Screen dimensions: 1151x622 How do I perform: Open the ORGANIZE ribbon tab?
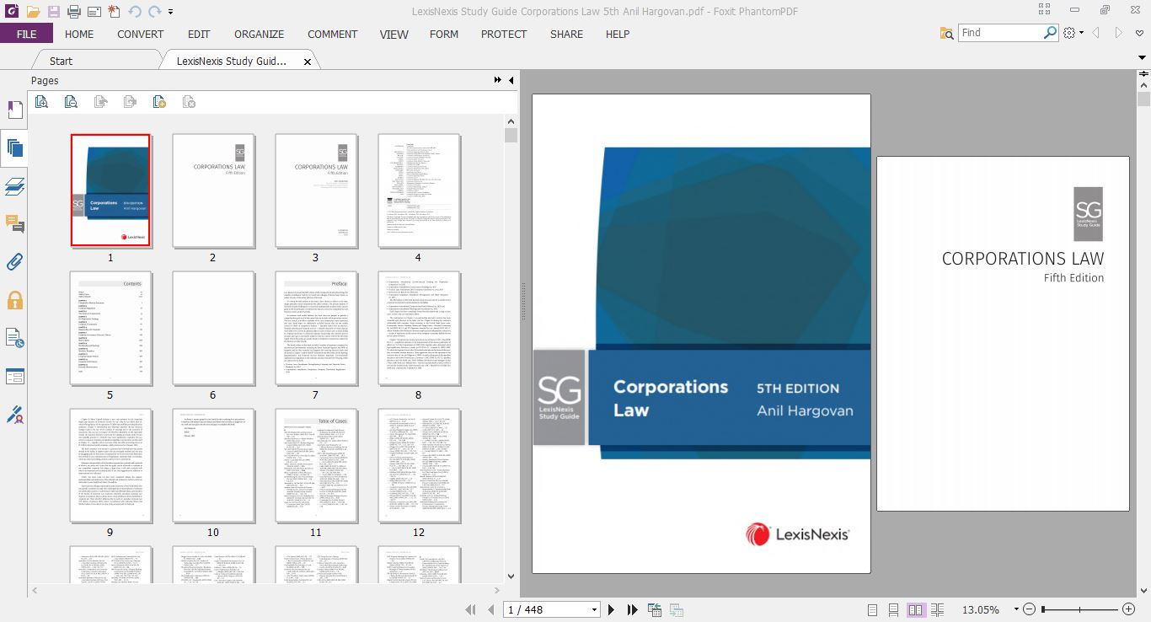[259, 34]
